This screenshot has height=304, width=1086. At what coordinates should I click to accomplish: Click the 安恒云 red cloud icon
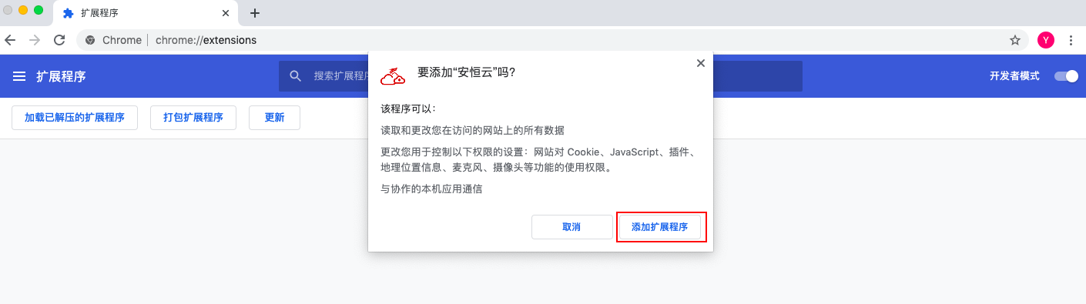pyautogui.click(x=393, y=75)
